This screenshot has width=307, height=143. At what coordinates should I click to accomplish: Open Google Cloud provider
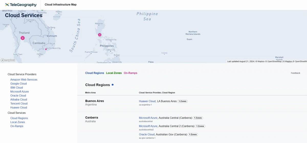point(18,84)
